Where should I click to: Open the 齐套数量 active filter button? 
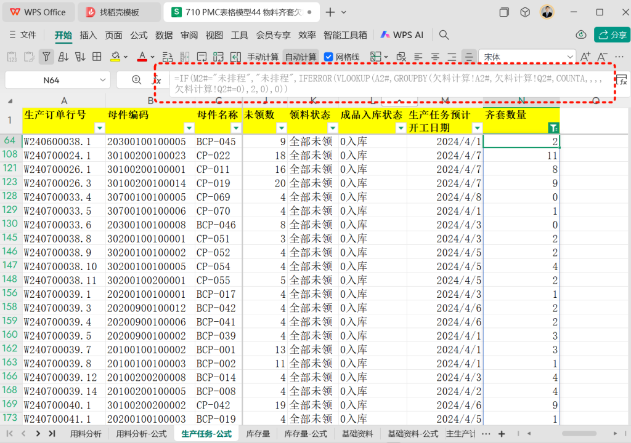pyautogui.click(x=554, y=128)
